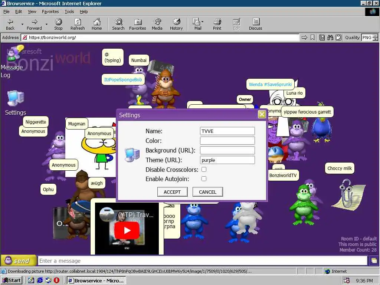The image size is (380, 285).
Task: Open the Back button history dropdown arrow
Action: 22,24
